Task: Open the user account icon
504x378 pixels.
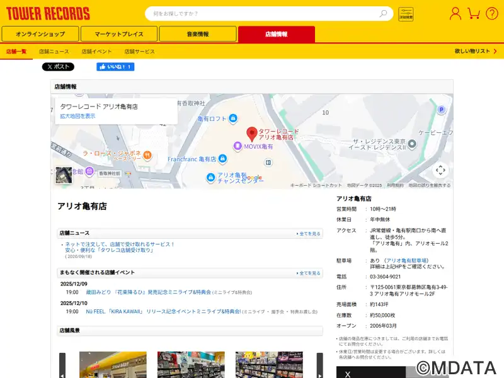Action: pos(455,13)
